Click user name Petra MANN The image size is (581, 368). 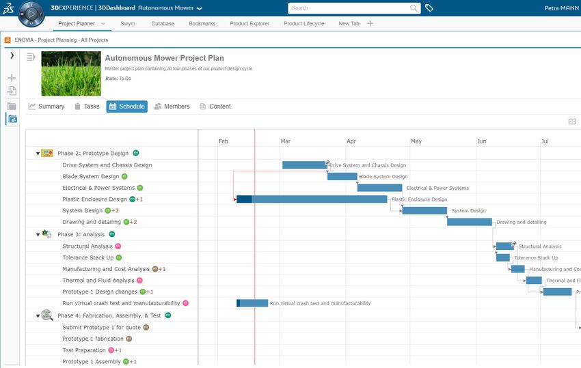(561, 8)
